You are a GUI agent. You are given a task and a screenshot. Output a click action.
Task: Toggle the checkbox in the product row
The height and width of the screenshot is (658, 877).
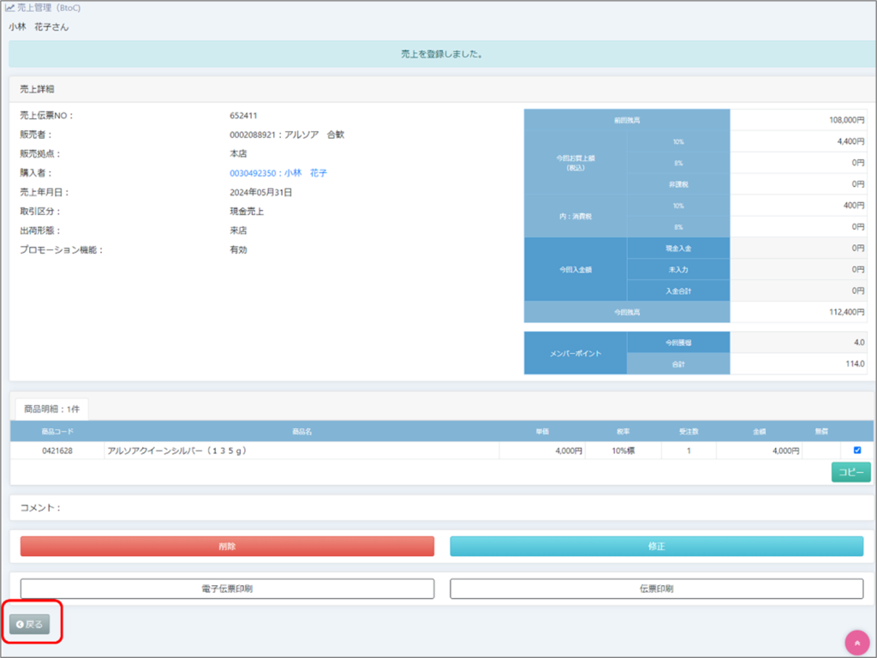[857, 451]
